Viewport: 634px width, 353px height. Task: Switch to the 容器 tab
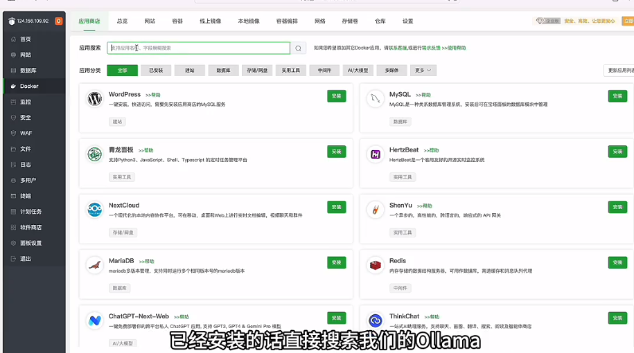pos(177,21)
